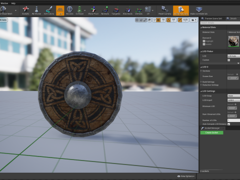Click the Reimport Base Mesh toolbar icon
Image resolution: width=240 pixels, height=180 pixels.
[3, 9]
